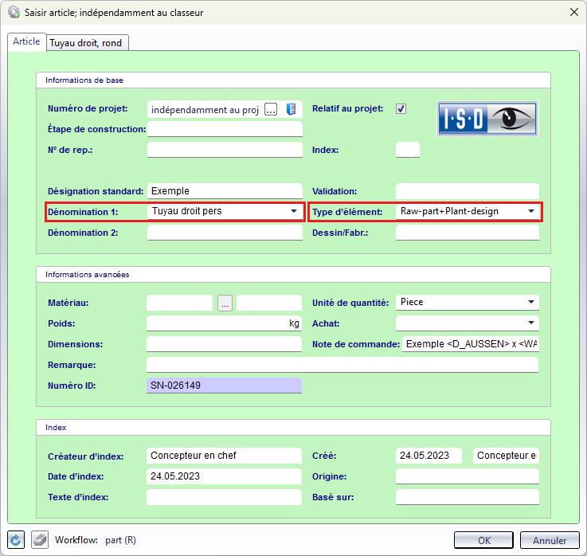Screen dimensions: 587x556
Task: Click the Dénomination 2 field
Action: (x=225, y=233)
